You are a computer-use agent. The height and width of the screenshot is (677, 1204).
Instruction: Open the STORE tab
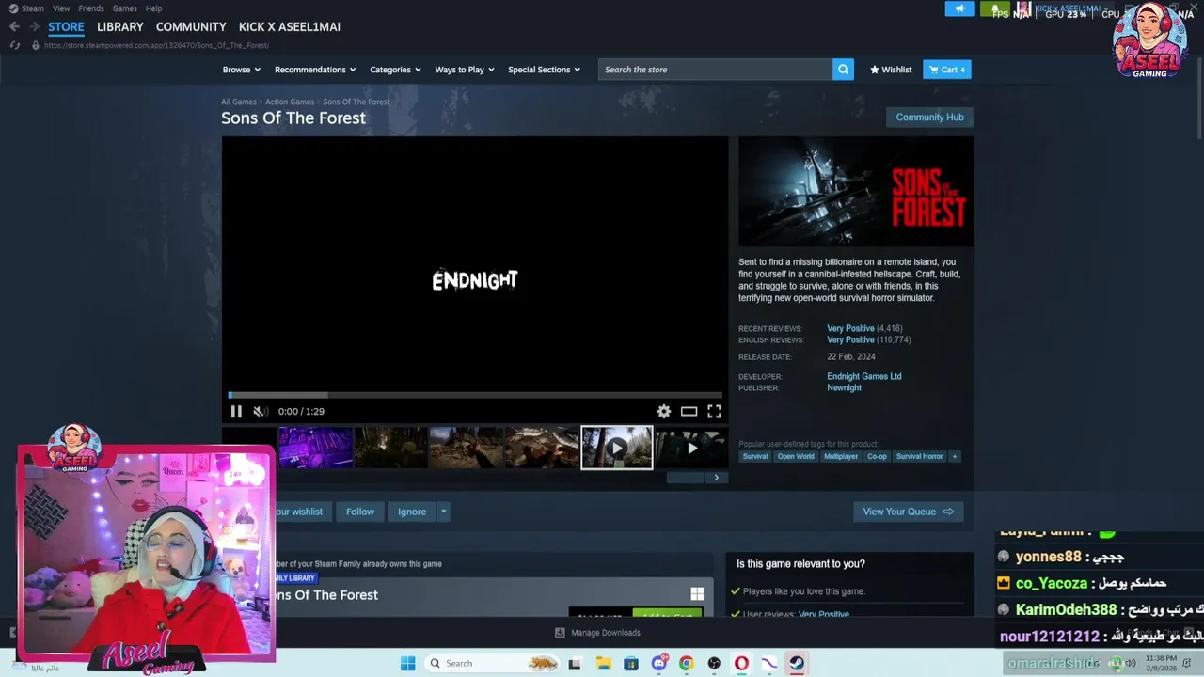pos(66,26)
